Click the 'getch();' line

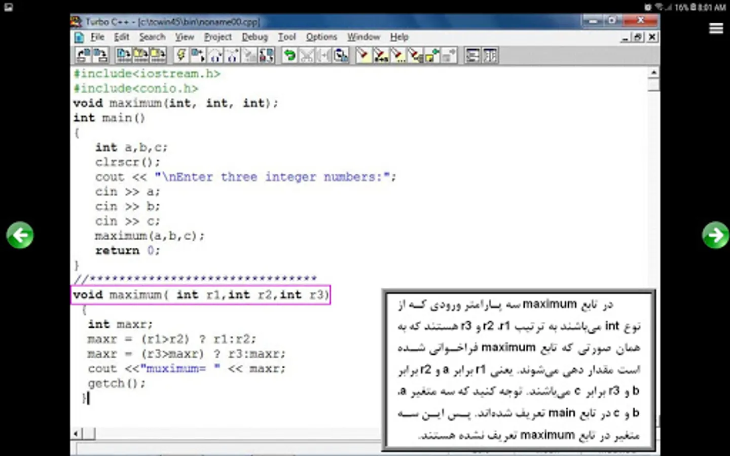click(117, 383)
